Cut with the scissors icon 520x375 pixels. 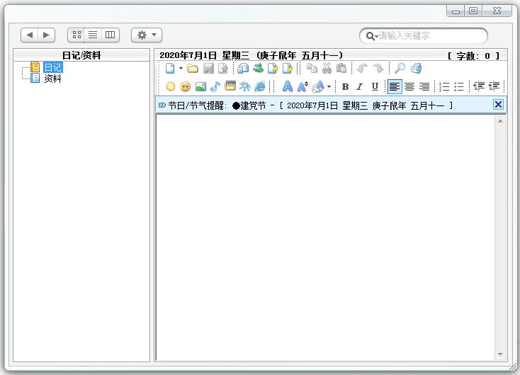coord(327,69)
